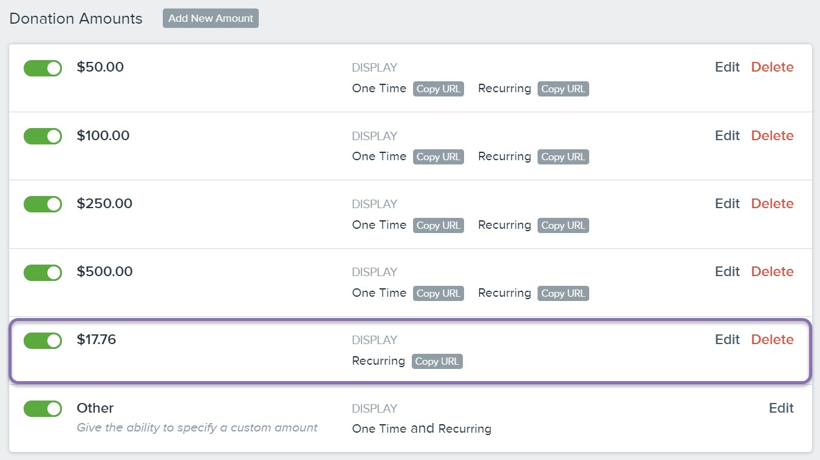Delete the $17.76 donation amount
The image size is (820, 460).
tap(772, 339)
